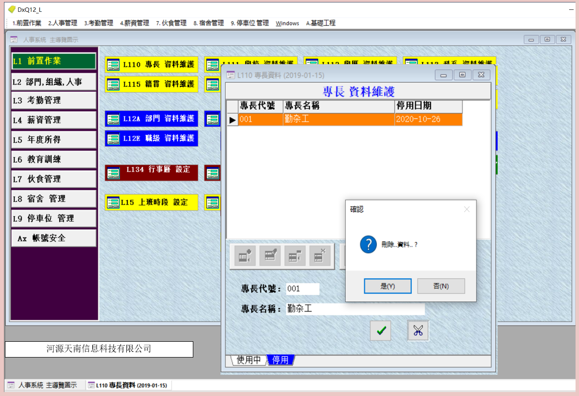Image resolution: width=579 pixels, height=396 pixels.
Task: Open the 1.前置作業 menu
Action: (27, 23)
